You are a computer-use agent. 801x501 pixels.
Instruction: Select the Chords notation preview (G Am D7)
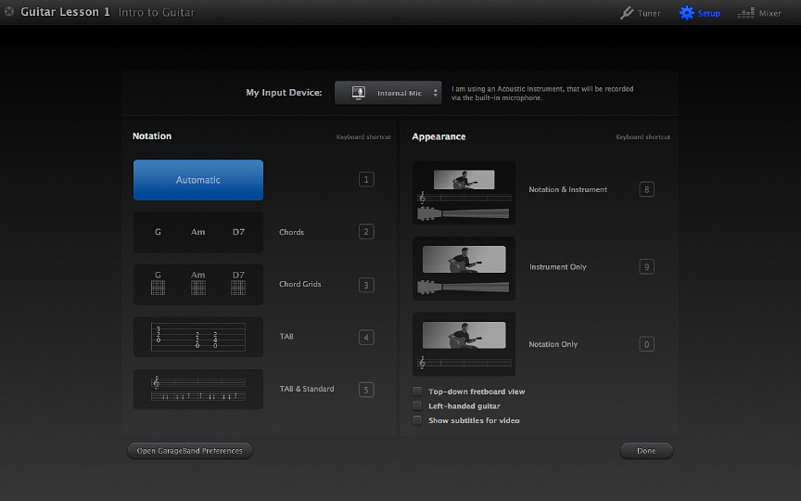[198, 232]
